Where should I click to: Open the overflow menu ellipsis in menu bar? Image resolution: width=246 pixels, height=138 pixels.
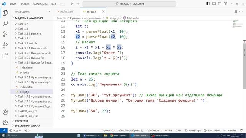(62, 4)
